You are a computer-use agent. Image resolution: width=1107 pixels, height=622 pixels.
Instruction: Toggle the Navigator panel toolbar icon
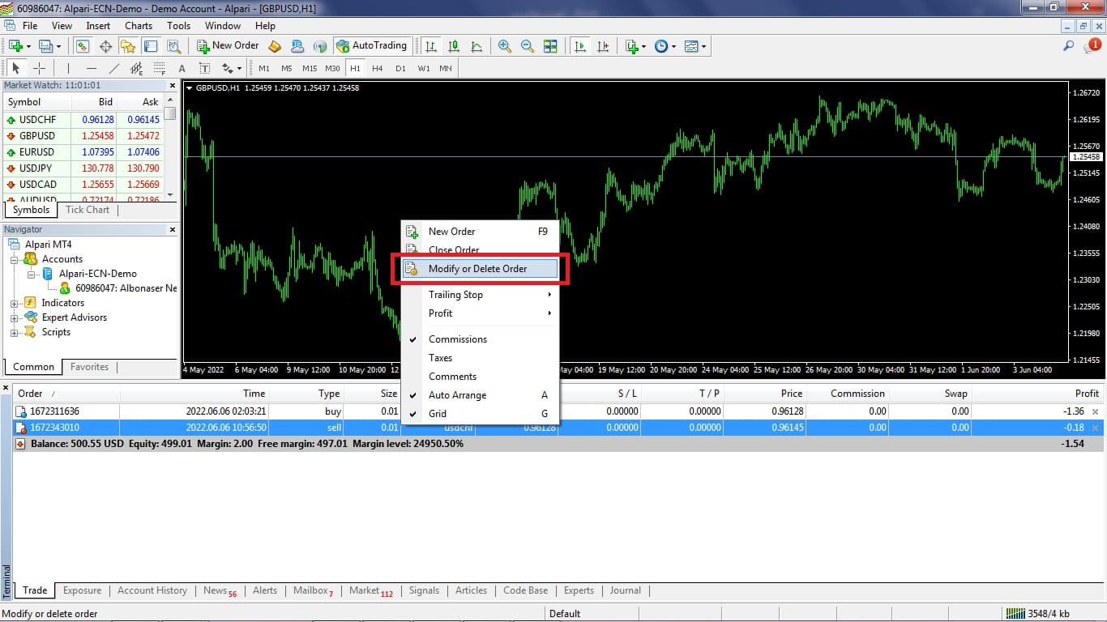pos(128,46)
